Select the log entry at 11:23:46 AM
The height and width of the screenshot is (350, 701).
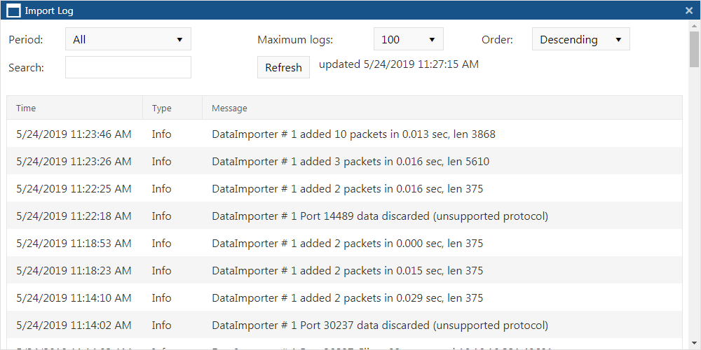343,134
